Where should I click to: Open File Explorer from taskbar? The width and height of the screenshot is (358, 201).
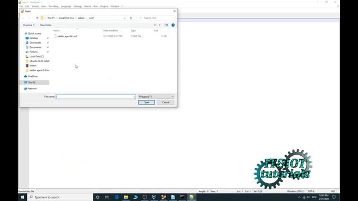tap(126, 197)
